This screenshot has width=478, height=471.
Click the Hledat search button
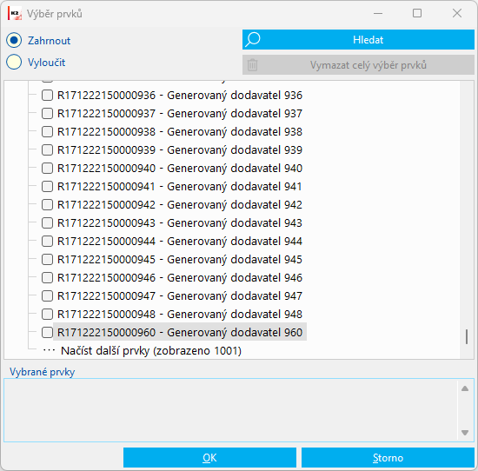click(x=358, y=40)
